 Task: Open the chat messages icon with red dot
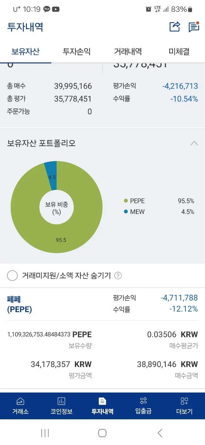194,27
